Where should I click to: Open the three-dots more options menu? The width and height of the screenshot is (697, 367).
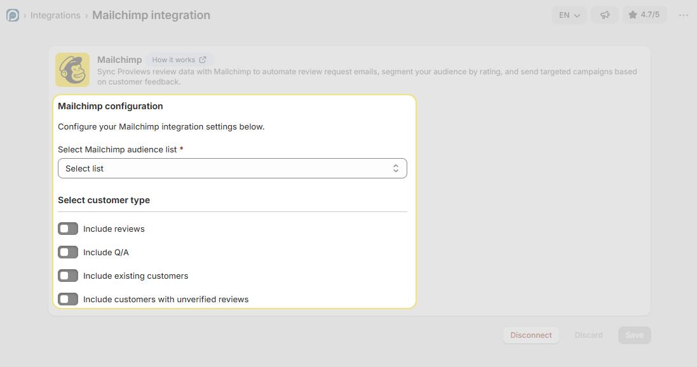[683, 15]
